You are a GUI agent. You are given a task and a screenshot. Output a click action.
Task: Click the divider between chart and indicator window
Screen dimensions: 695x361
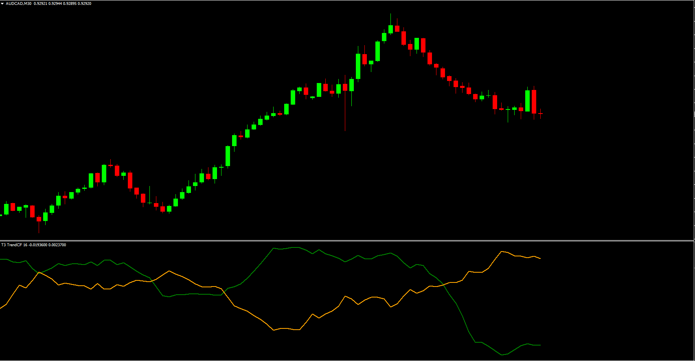(x=346, y=241)
